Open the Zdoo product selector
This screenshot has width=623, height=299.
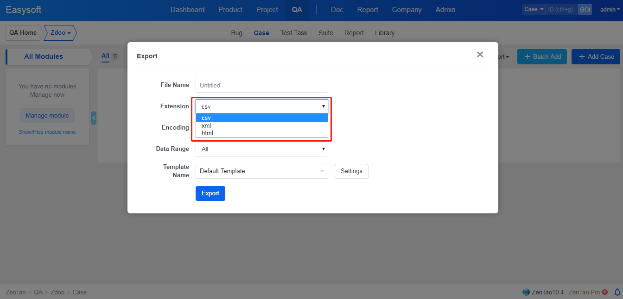tap(60, 33)
